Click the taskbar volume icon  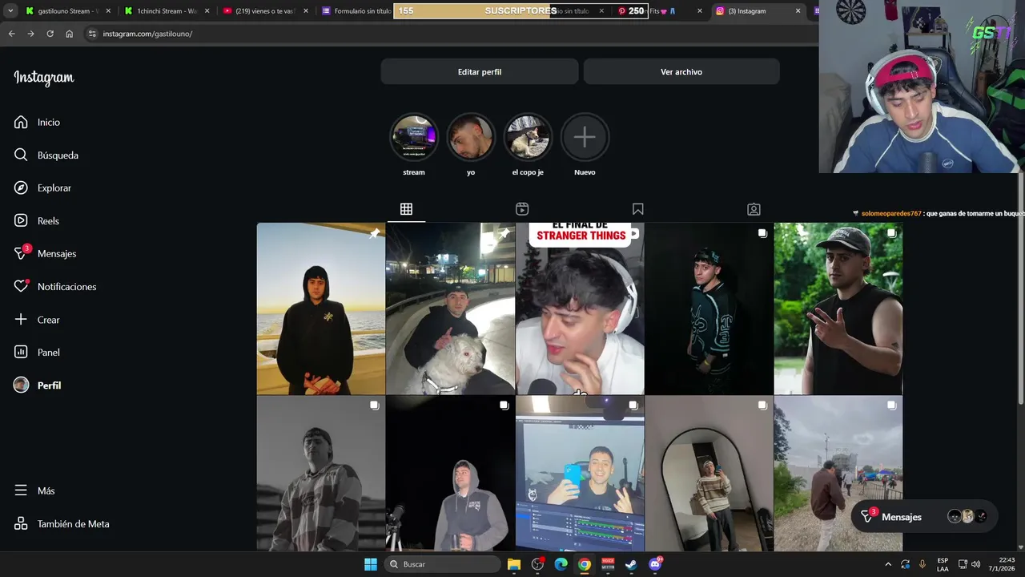975,564
